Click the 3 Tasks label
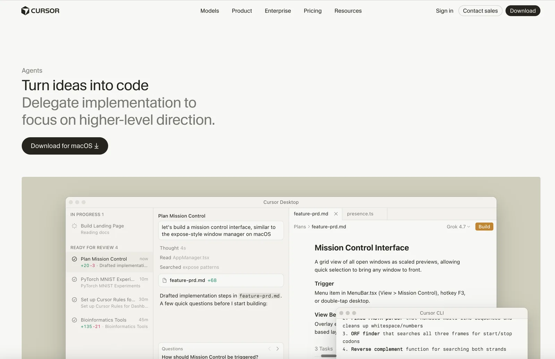Screen dimensions: 555x359 pyautogui.click(x=324, y=349)
